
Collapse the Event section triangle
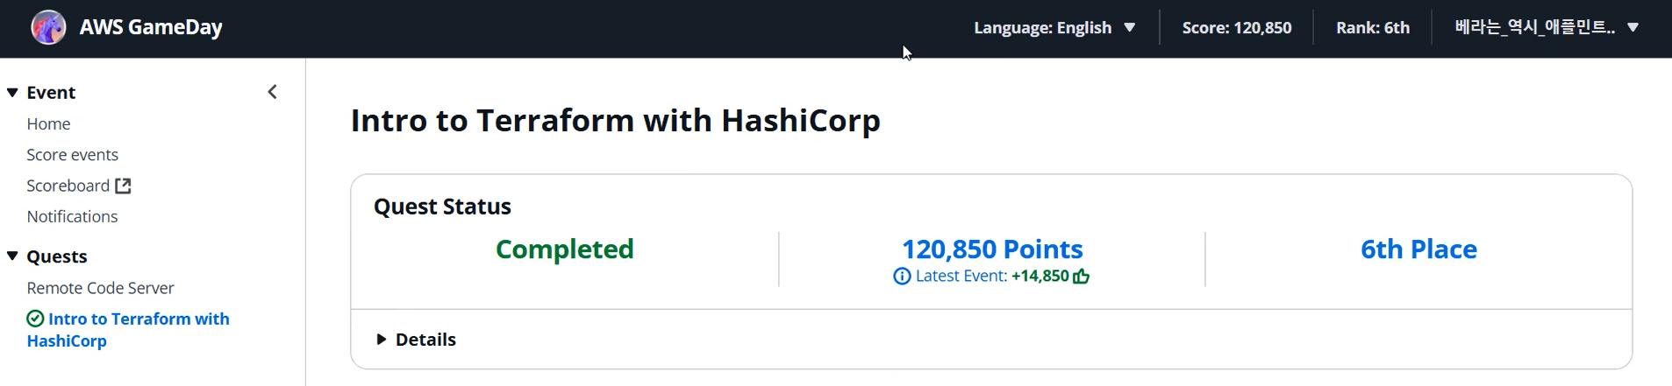click(x=12, y=93)
